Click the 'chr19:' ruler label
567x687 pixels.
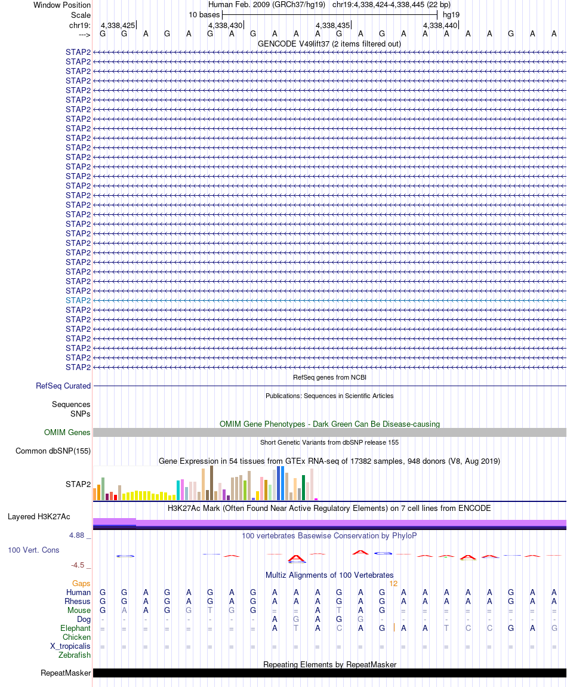click(80, 26)
